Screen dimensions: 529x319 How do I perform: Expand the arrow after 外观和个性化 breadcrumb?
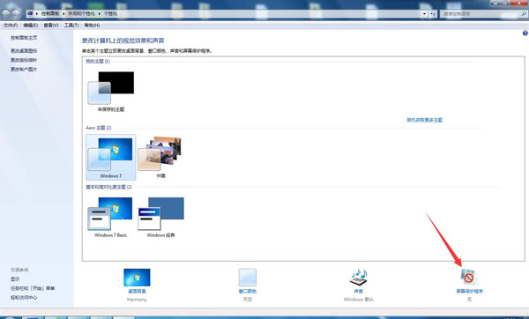pos(100,13)
